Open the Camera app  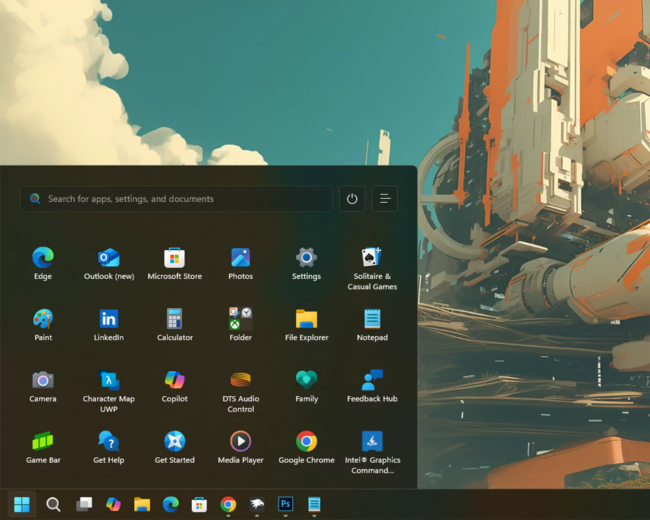43,386
